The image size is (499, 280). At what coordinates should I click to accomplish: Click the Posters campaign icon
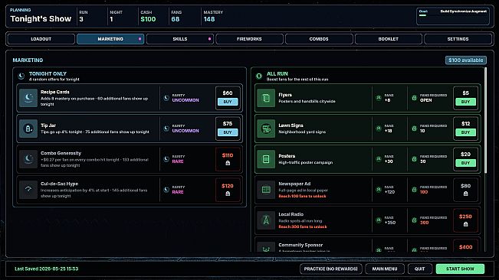(266, 159)
